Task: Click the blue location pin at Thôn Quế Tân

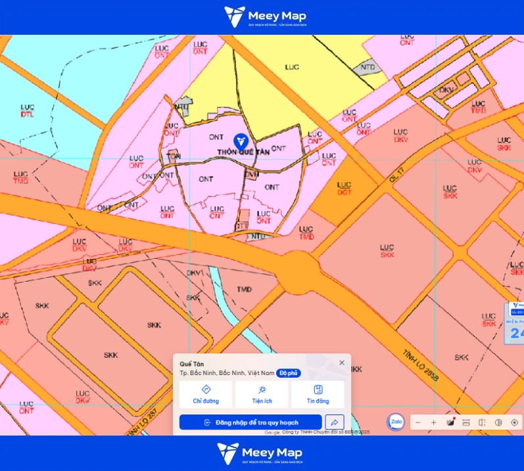Action: 241,141
